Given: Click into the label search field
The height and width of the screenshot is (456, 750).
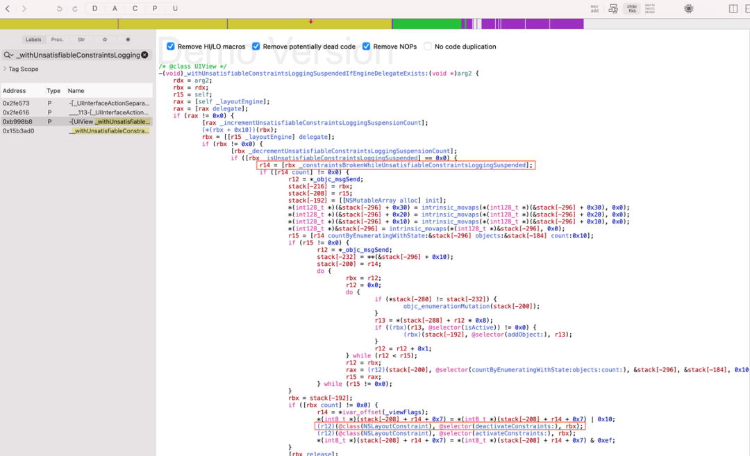Looking at the screenshot, I should pyautogui.click(x=78, y=56).
